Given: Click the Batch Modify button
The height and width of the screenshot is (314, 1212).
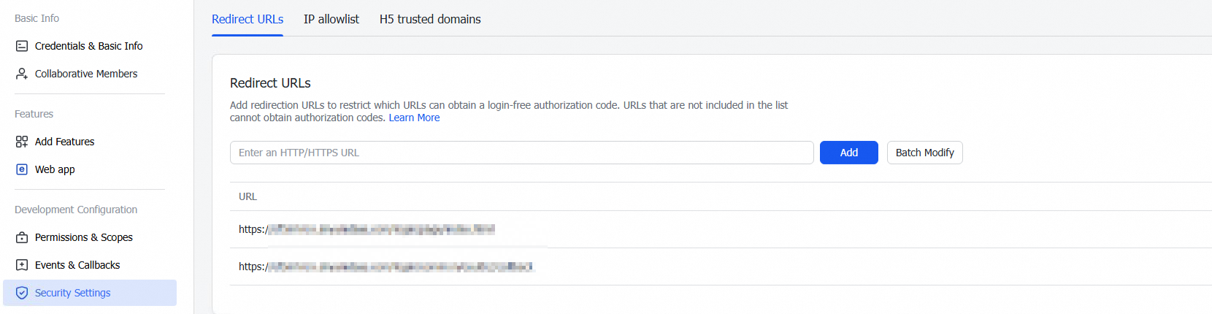Looking at the screenshot, I should pyautogui.click(x=924, y=153).
